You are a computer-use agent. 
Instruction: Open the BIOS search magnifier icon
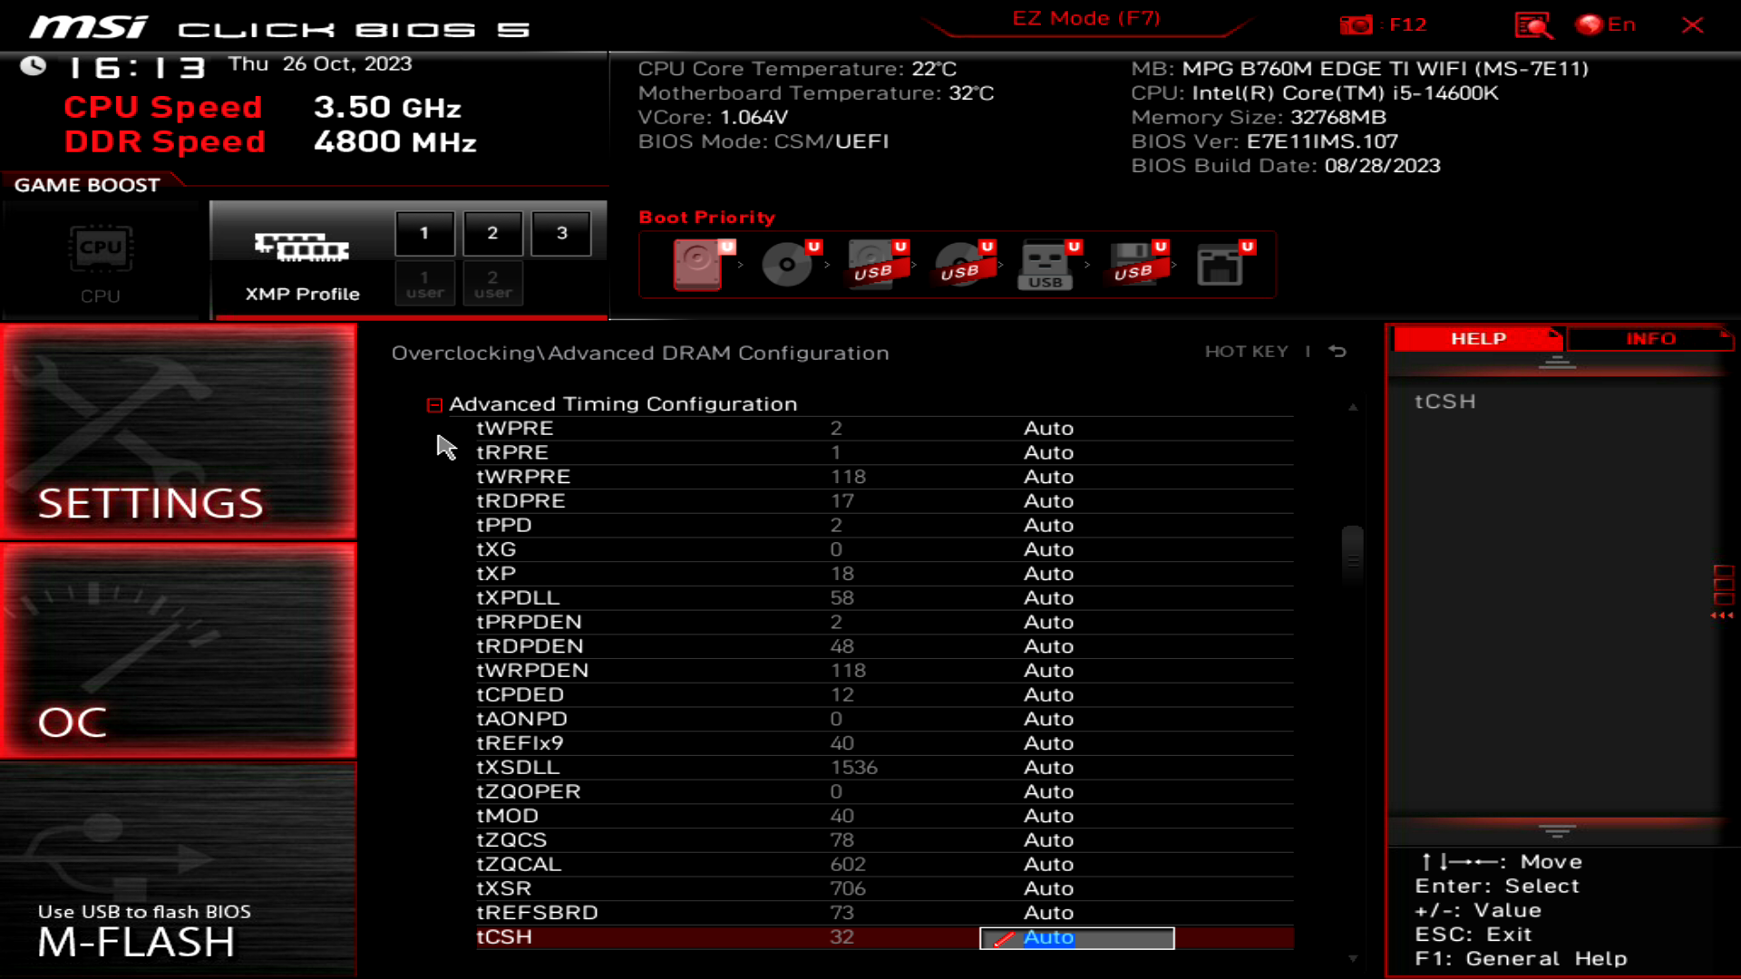tap(1532, 25)
